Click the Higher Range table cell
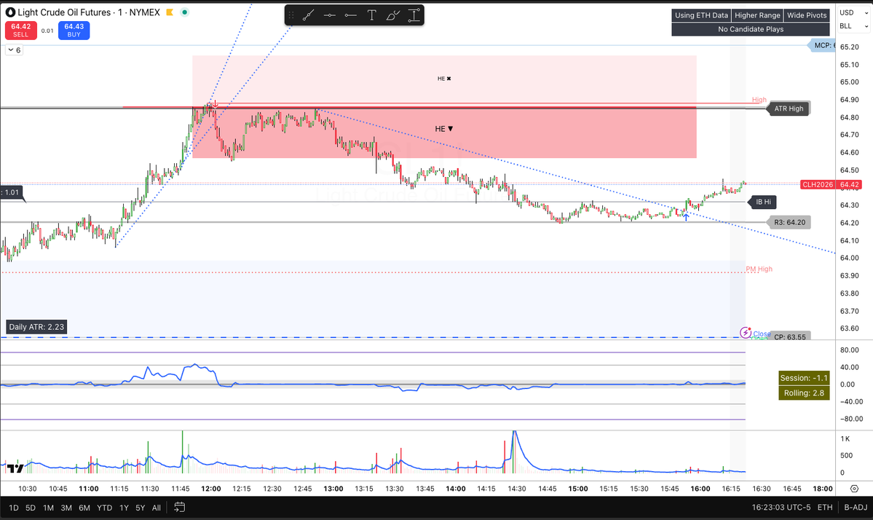 coord(757,15)
